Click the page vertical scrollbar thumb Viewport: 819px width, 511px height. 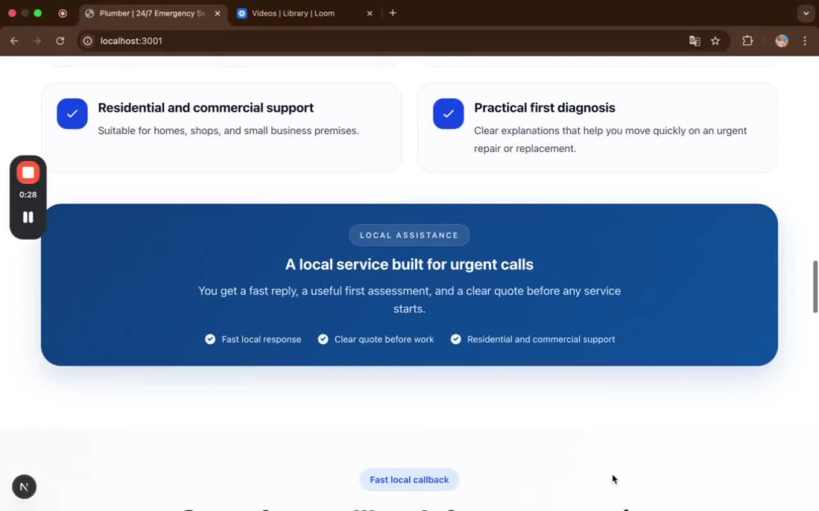point(814,286)
